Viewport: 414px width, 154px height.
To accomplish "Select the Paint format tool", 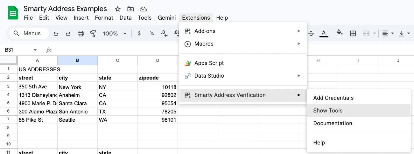I will pyautogui.click(x=93, y=34).
